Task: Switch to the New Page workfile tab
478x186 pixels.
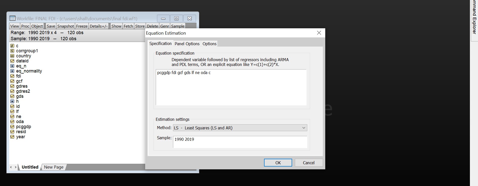Action: pos(54,167)
